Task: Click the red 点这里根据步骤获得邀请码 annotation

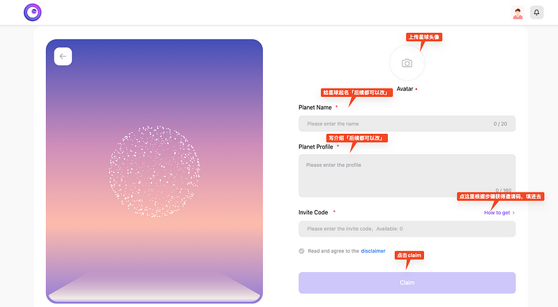Action: pos(499,197)
